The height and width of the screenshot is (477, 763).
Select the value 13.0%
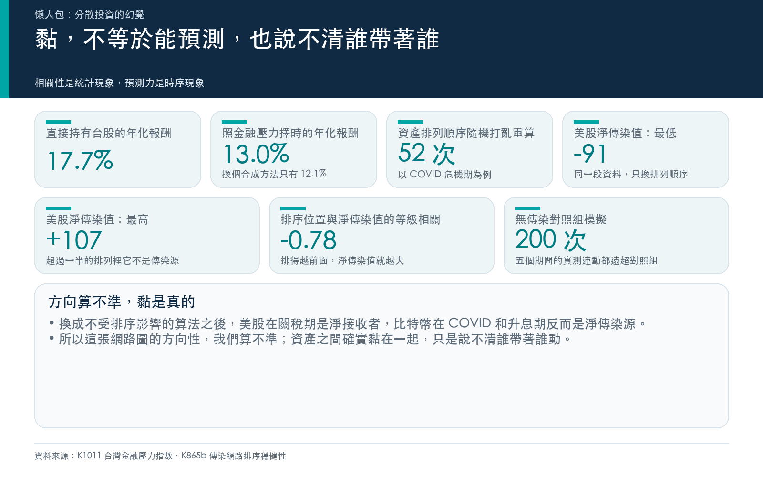pos(256,154)
